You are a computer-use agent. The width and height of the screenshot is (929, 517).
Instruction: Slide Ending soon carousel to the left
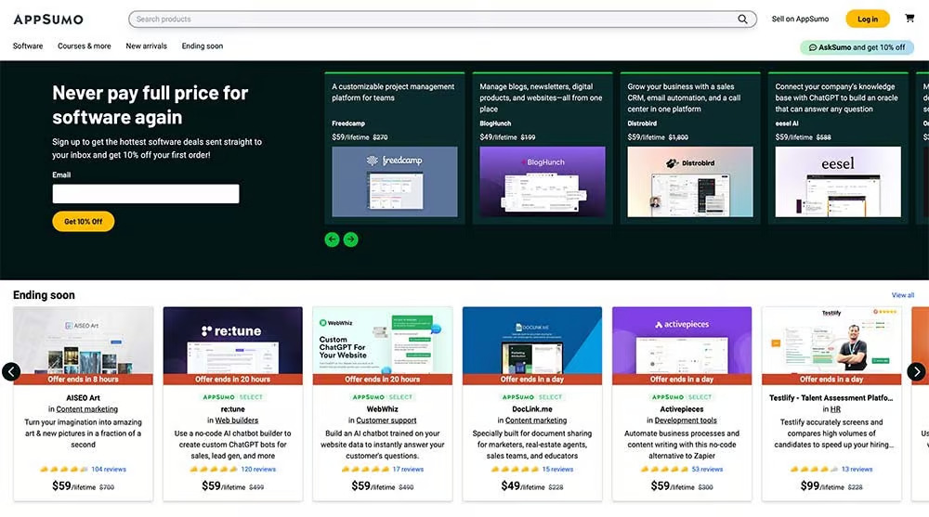pyautogui.click(x=11, y=371)
